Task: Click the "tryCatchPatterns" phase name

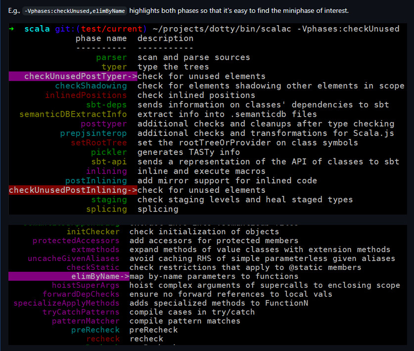Action: coord(81,312)
